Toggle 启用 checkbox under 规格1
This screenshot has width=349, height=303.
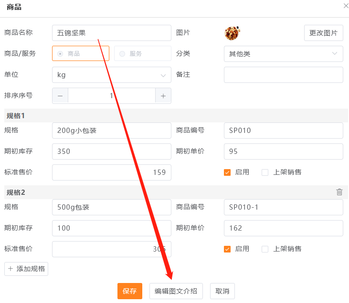[x=227, y=172]
